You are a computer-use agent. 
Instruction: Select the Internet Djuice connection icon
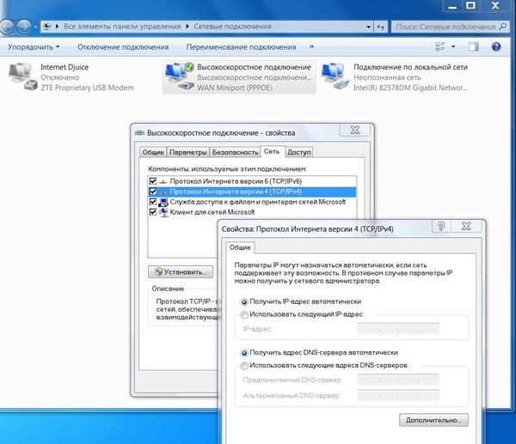coord(22,77)
